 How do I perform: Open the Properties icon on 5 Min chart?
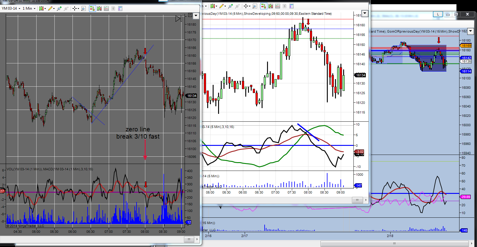coord(291,6)
